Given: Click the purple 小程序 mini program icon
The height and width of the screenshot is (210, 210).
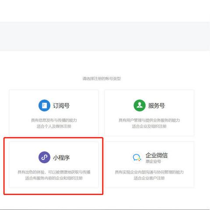Looking at the screenshot, I should tap(44, 157).
